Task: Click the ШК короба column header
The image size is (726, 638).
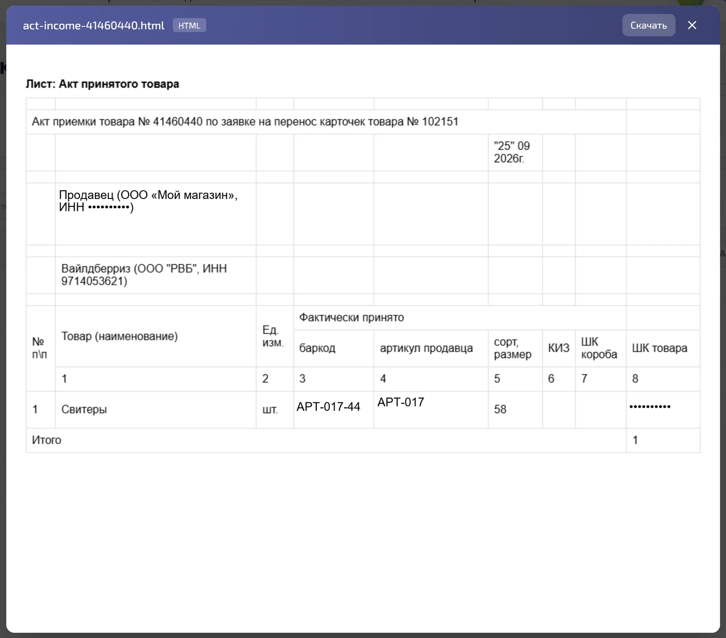Action: point(601,348)
